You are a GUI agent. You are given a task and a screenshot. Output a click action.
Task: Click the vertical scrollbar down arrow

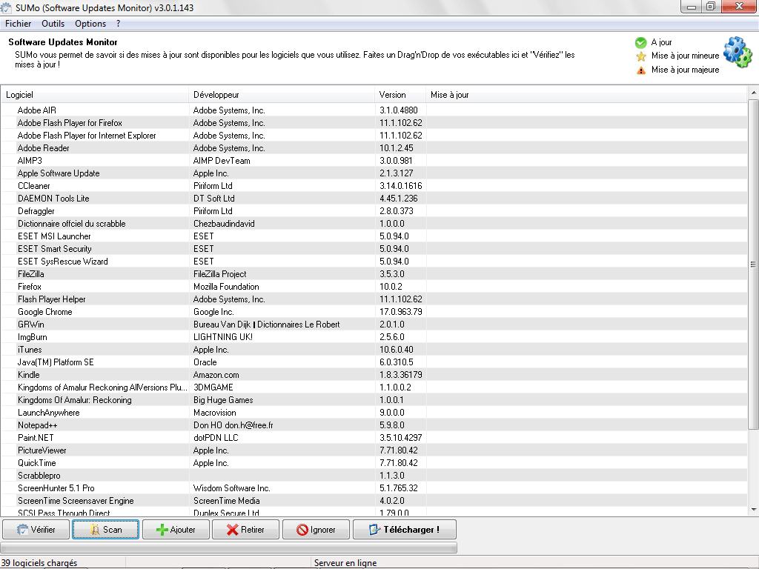pyautogui.click(x=753, y=510)
